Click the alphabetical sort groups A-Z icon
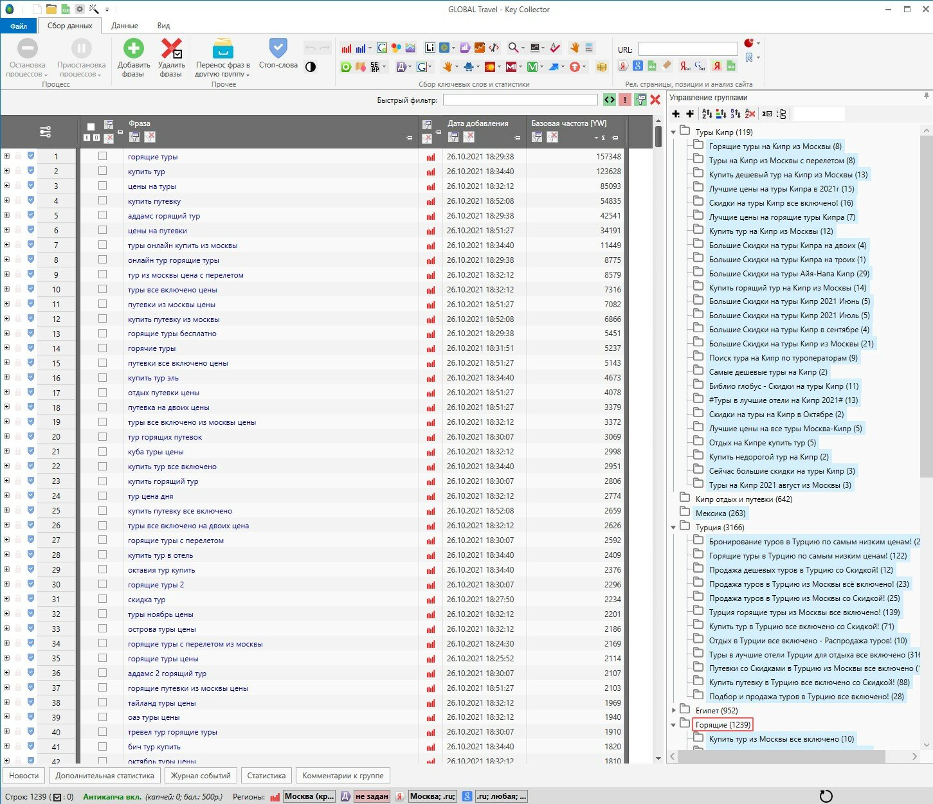This screenshot has height=804, width=933. click(707, 114)
